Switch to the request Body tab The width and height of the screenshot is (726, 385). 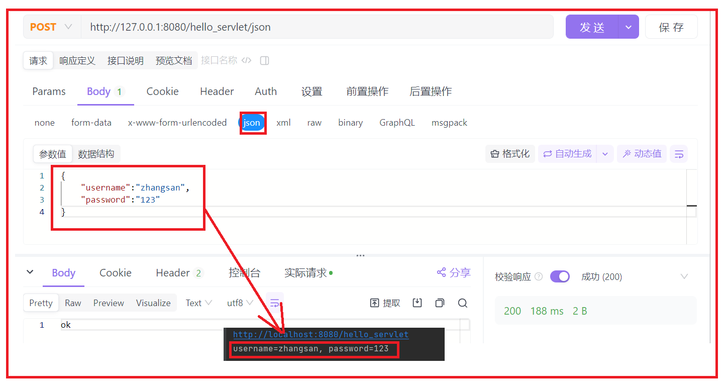click(105, 91)
